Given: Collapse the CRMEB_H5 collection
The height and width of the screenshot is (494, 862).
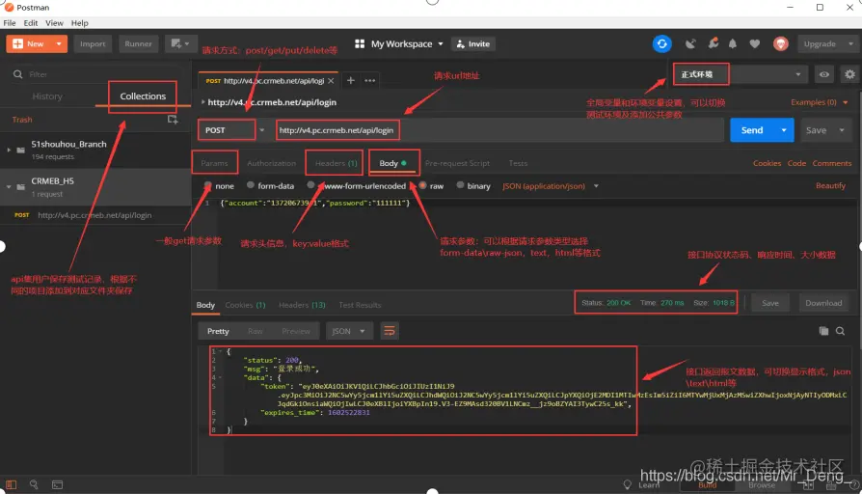Looking at the screenshot, I should 9,187.
